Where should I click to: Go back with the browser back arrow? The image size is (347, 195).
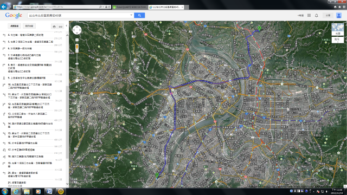[4, 6]
